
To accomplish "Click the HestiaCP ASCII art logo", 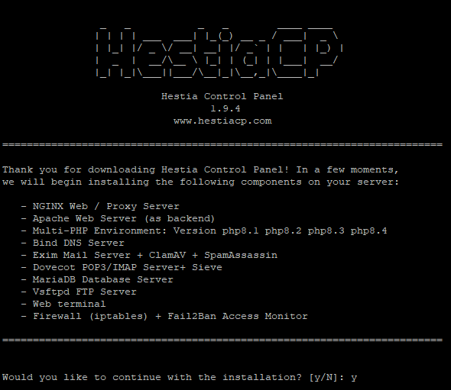I will (x=219, y=52).
